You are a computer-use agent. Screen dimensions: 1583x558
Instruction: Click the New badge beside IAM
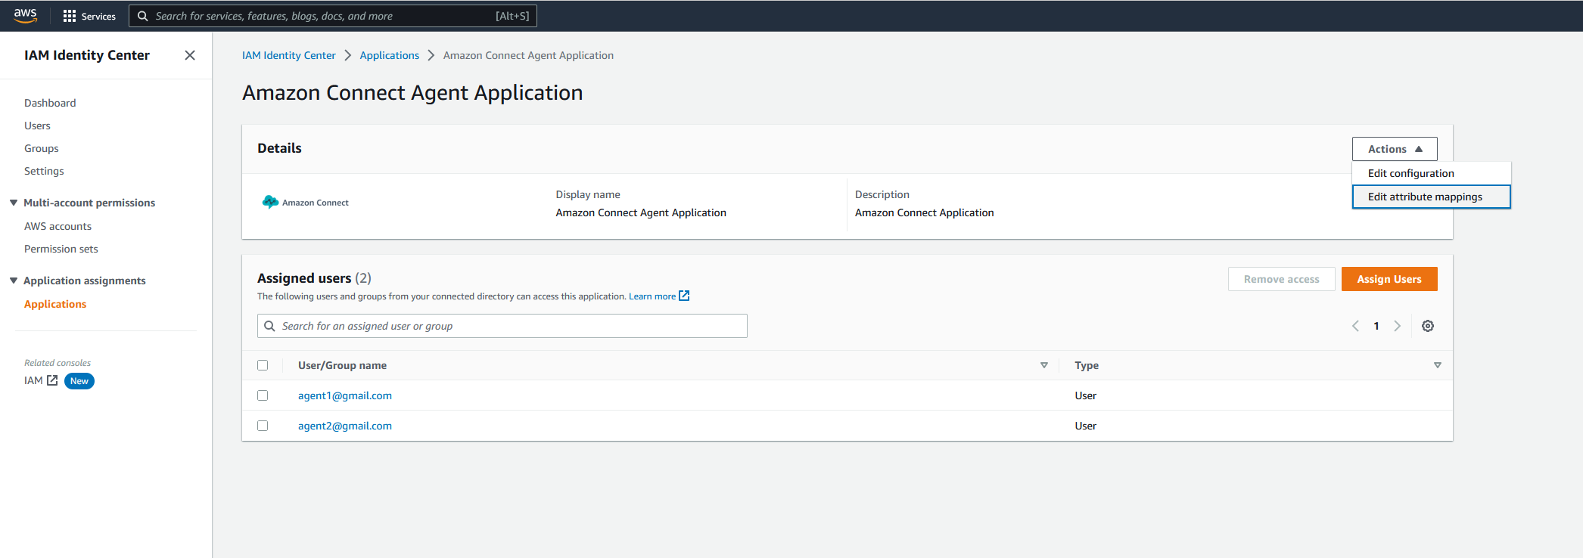[x=79, y=381]
